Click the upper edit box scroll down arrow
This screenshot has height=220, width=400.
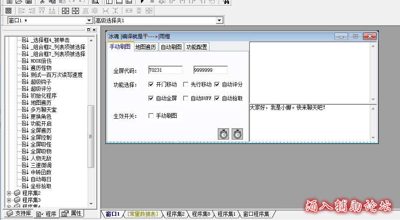click(x=373, y=100)
